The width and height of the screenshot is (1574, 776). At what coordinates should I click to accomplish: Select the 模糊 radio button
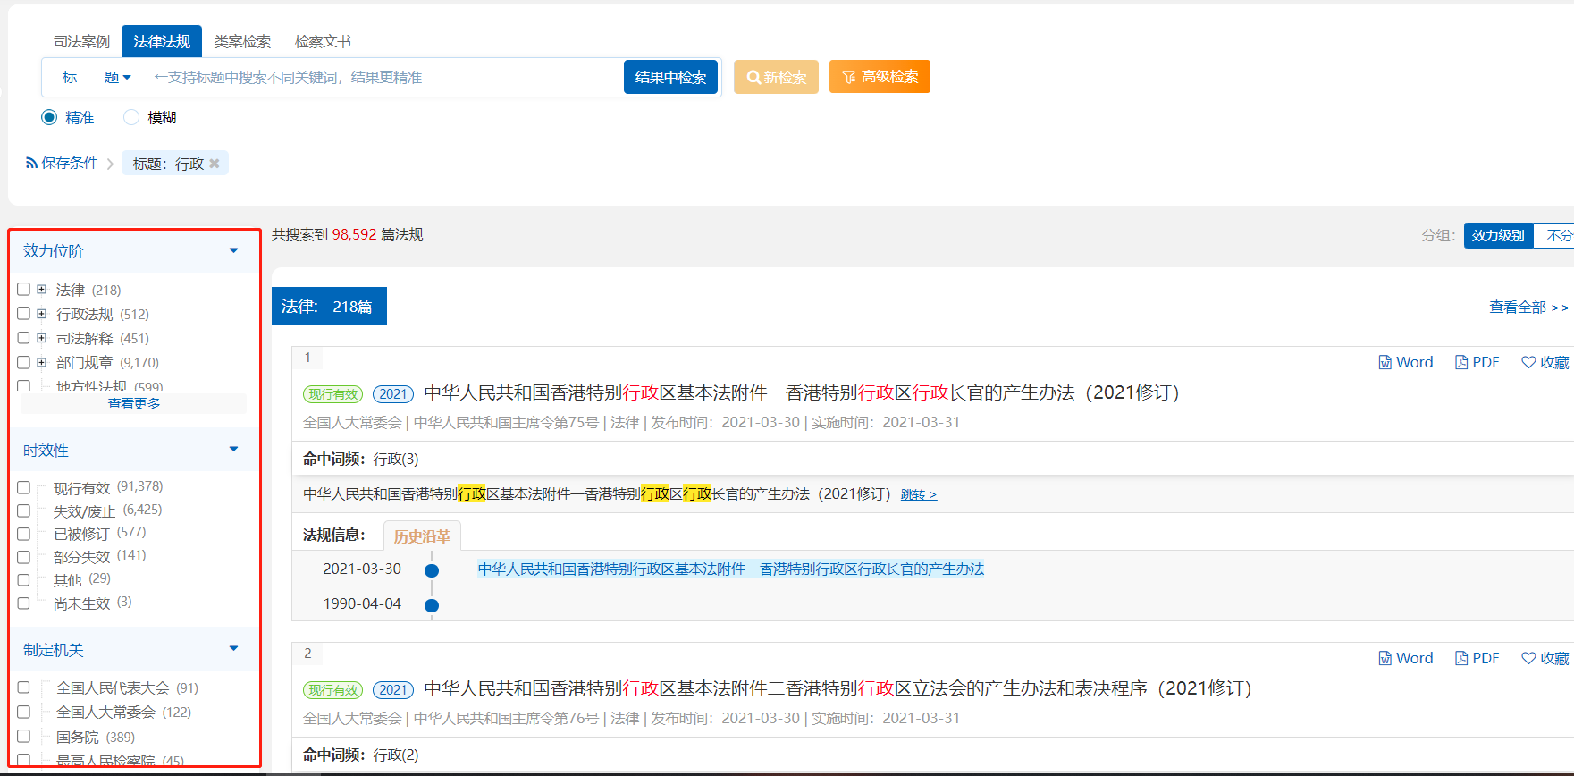pyautogui.click(x=131, y=117)
